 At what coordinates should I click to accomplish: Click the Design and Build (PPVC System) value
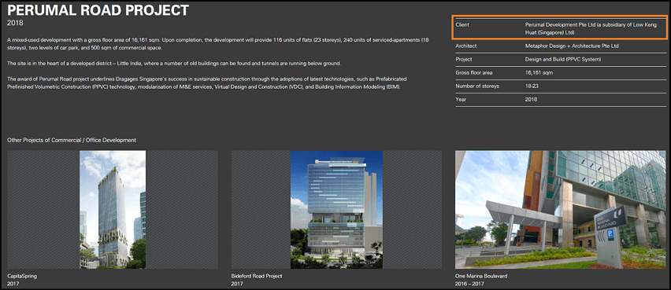click(x=563, y=60)
